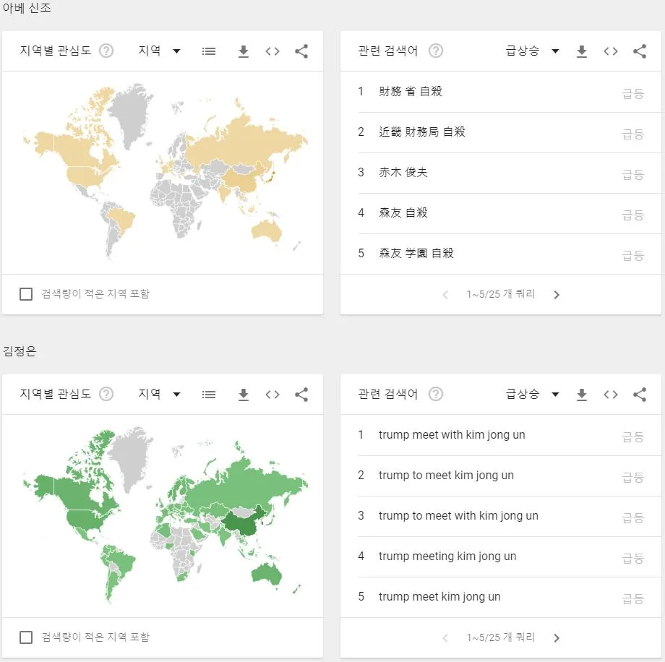Switch 김정은 region map to list view
This screenshot has height=662, width=665.
click(209, 395)
